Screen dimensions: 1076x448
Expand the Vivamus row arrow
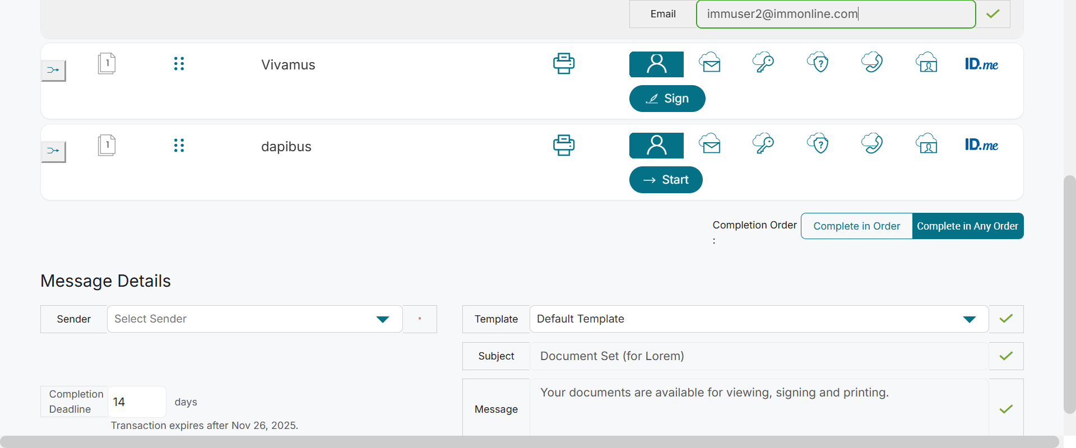click(53, 71)
